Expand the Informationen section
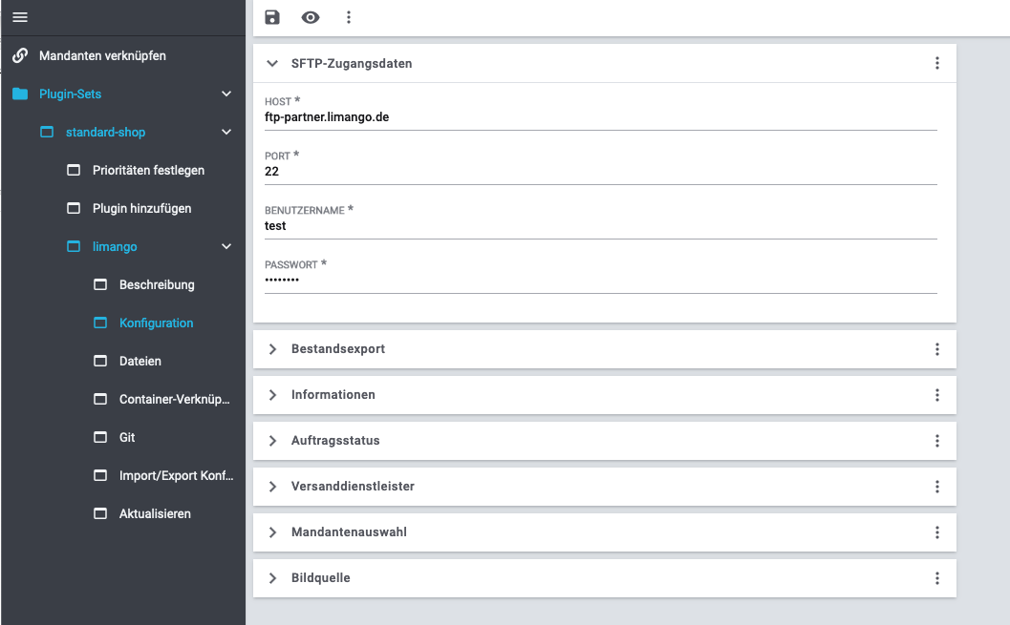The image size is (1010, 625). tap(272, 395)
